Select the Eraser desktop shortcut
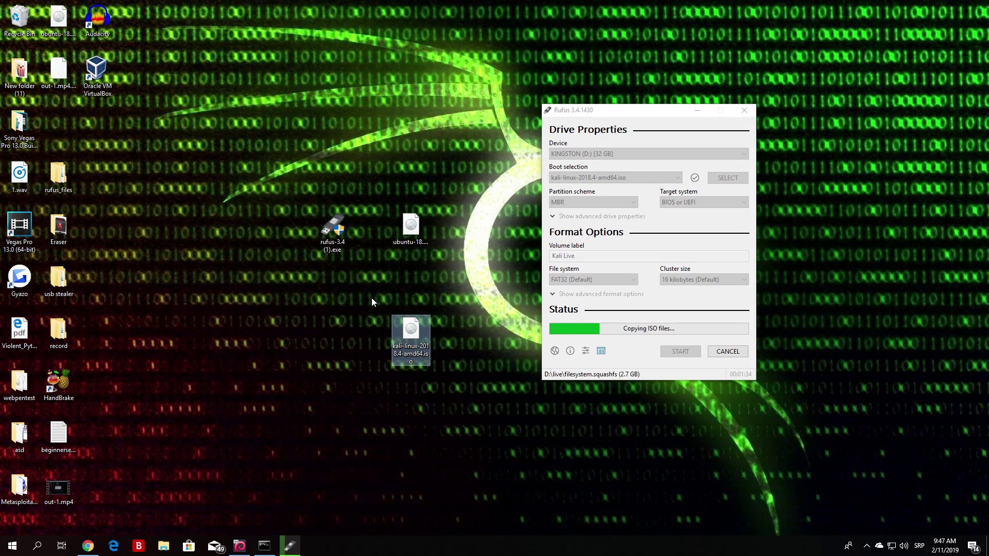Image resolution: width=989 pixels, height=556 pixels. pos(58,230)
